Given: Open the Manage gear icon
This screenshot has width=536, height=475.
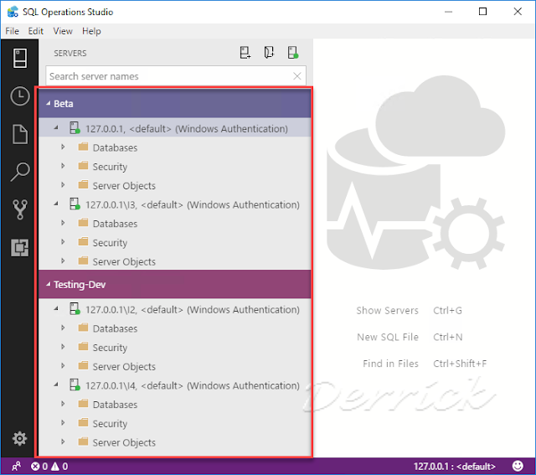Looking at the screenshot, I should (x=19, y=438).
